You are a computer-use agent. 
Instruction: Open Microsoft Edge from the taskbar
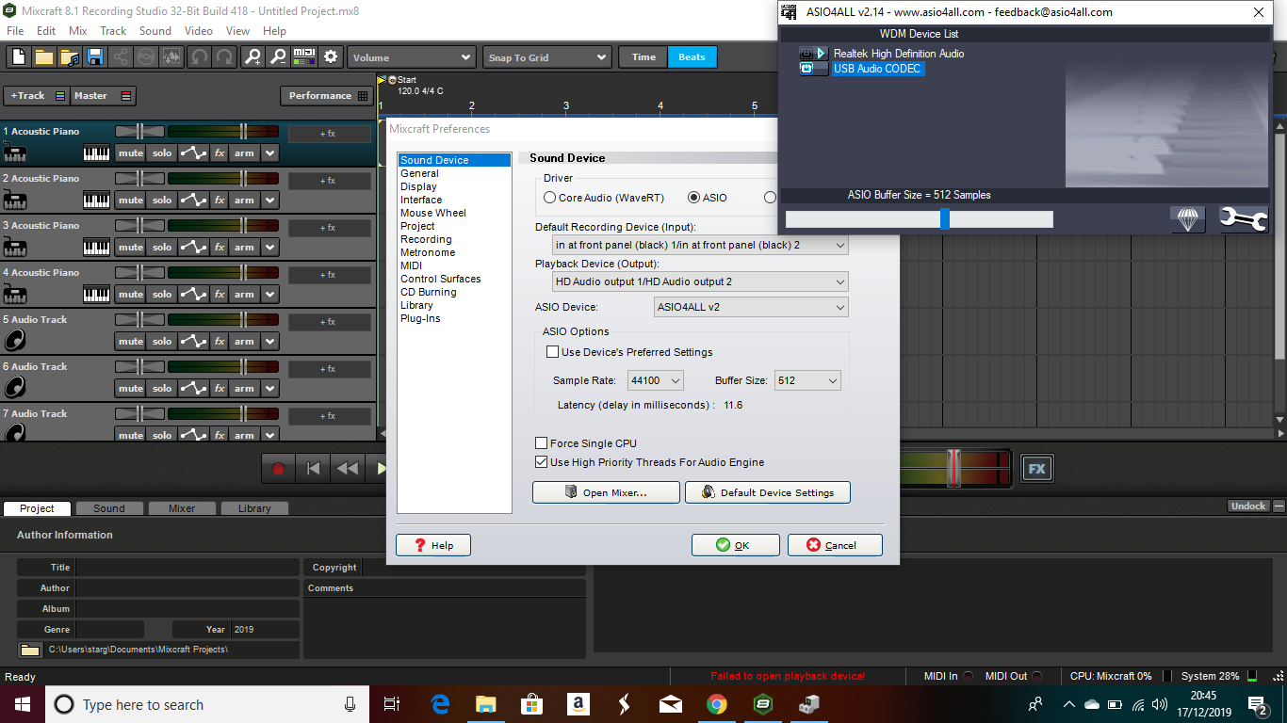click(440, 704)
